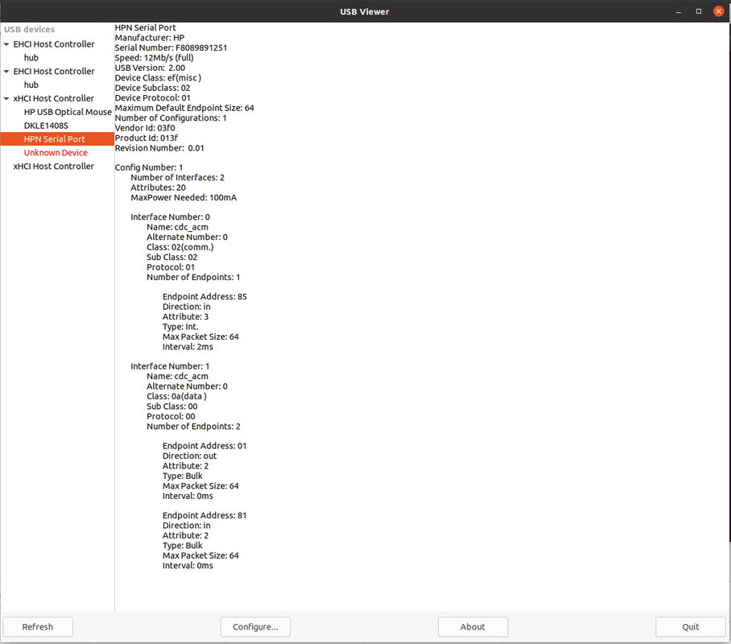Click the 'Endpoint Address: 01' line
The image size is (731, 644).
(x=204, y=446)
